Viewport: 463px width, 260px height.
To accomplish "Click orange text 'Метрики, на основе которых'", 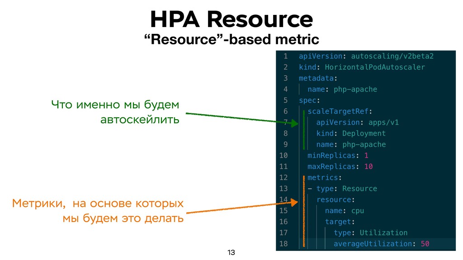I will pos(98,204).
